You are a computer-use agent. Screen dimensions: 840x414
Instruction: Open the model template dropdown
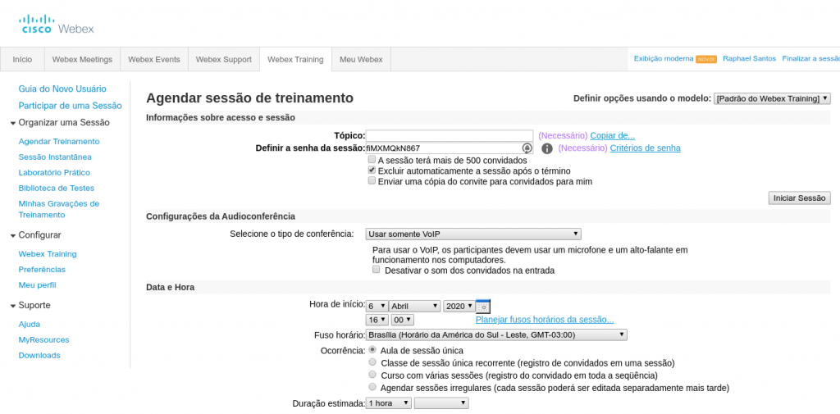click(772, 98)
